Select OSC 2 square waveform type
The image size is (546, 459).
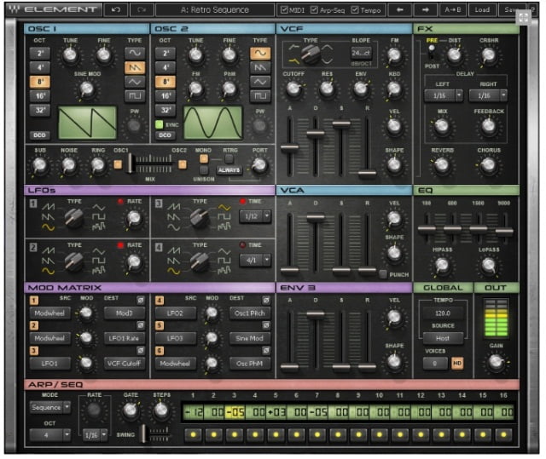point(260,95)
